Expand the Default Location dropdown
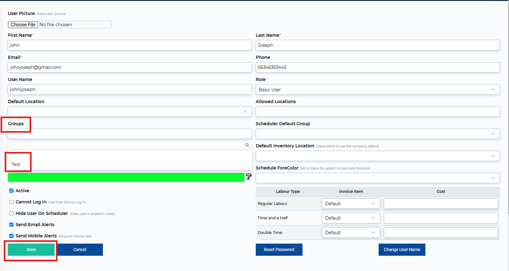The width and height of the screenshot is (509, 271). 130,112
